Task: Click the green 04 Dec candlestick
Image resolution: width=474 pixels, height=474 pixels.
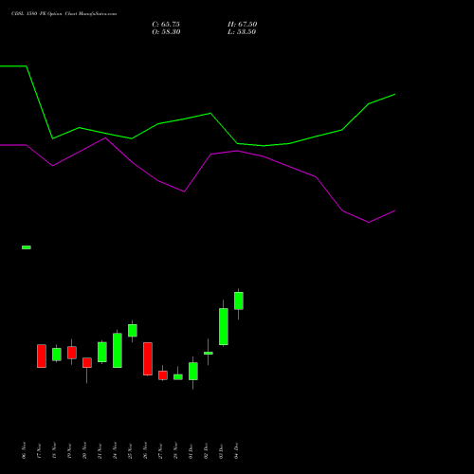Action: click(x=239, y=301)
